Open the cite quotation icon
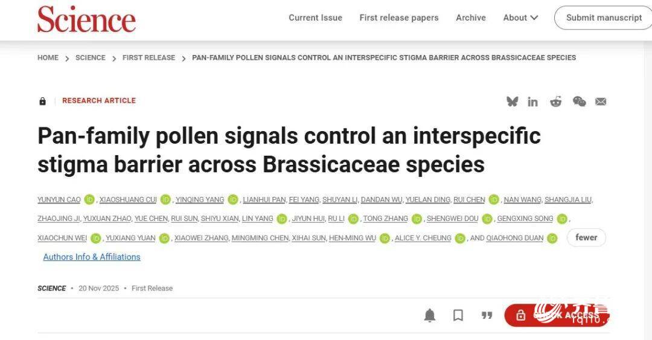This screenshot has width=652, height=340. pyautogui.click(x=487, y=315)
